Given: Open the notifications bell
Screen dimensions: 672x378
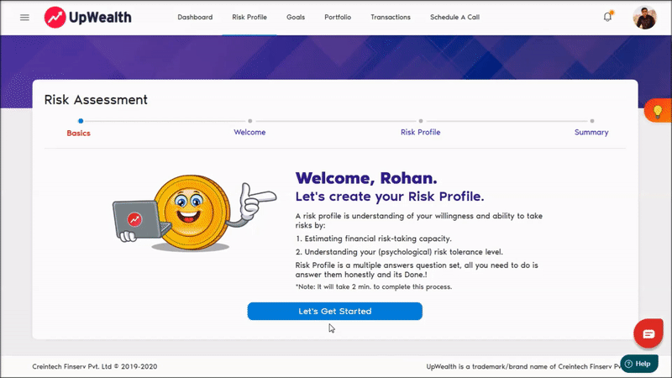Looking at the screenshot, I should [607, 17].
